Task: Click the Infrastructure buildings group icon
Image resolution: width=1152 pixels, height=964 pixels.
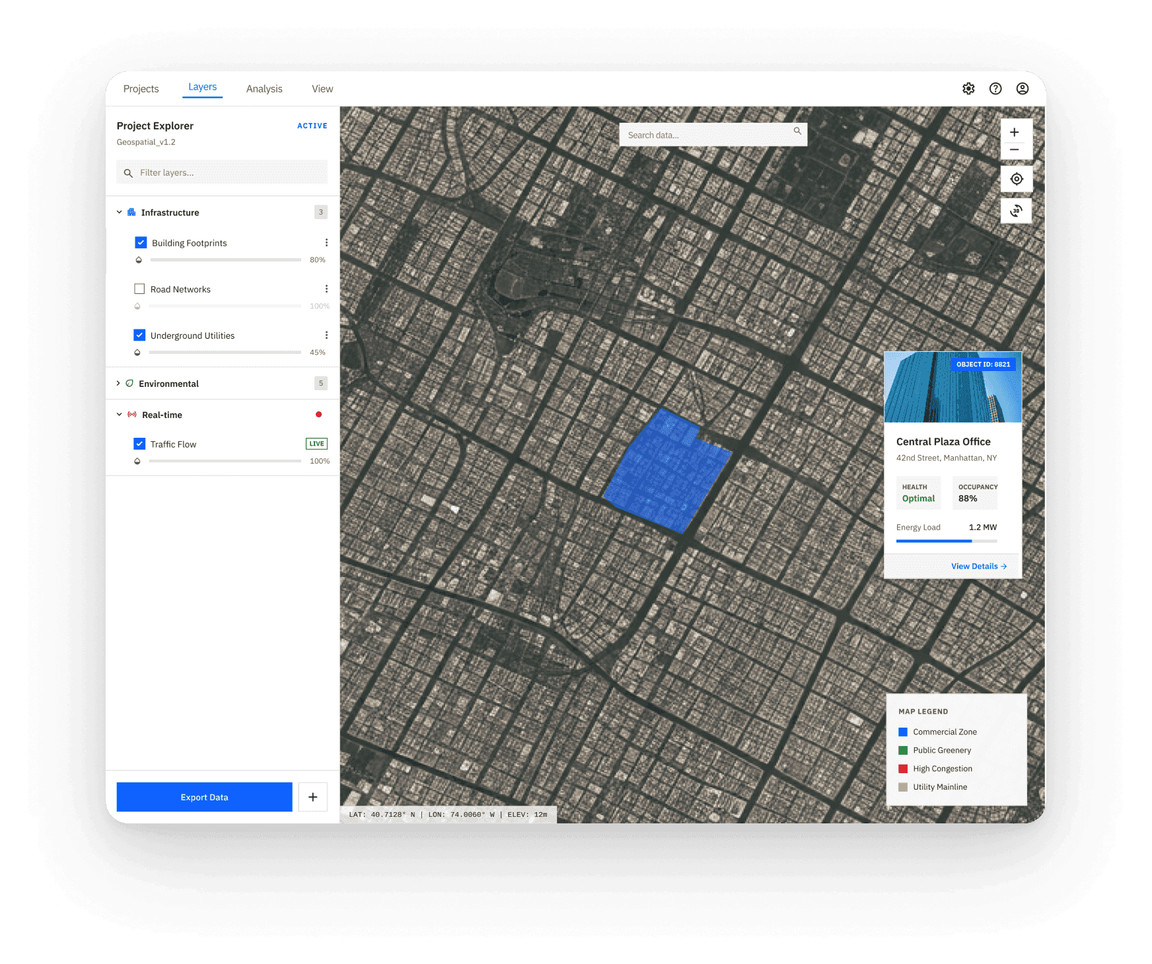Action: [131, 212]
